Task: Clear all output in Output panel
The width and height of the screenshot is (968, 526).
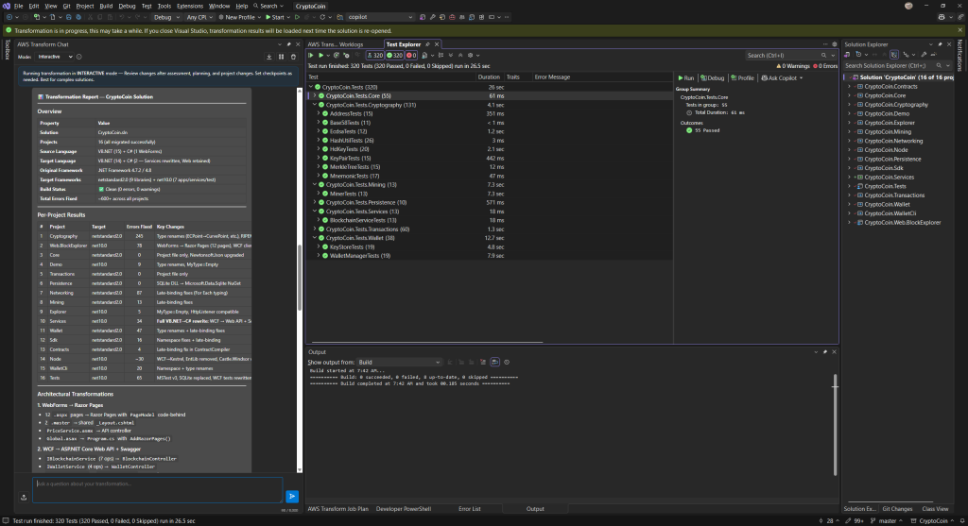Action: [x=483, y=362]
